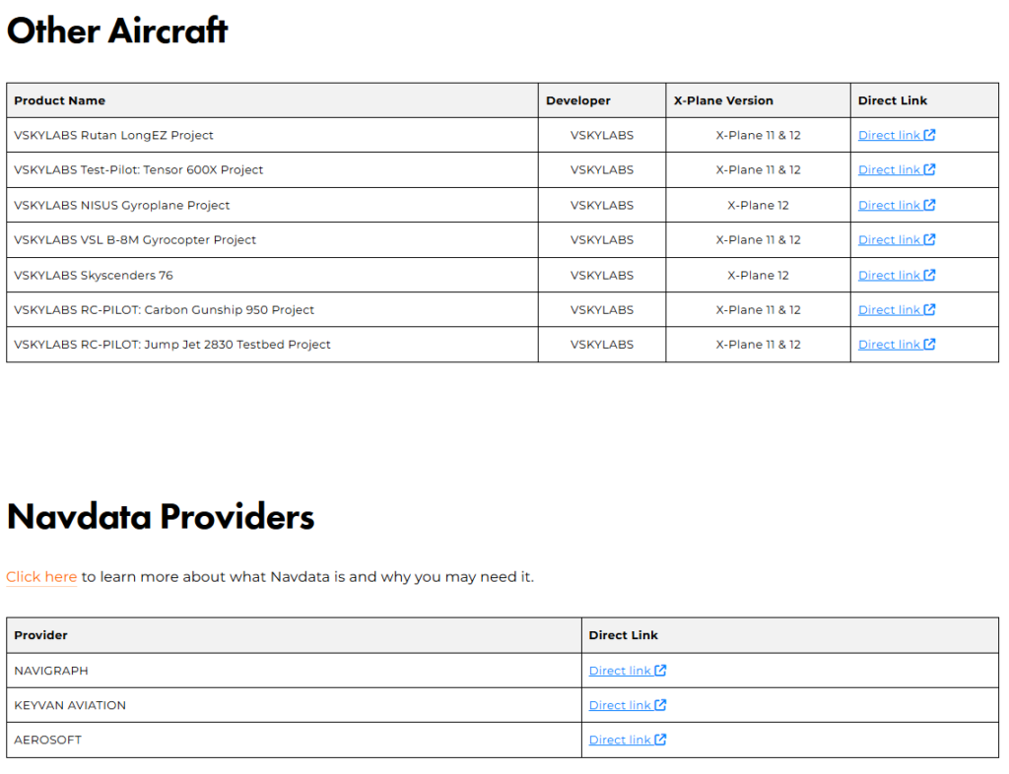Select 'VSKYLABS Skyscenders 76' product name

(x=94, y=275)
